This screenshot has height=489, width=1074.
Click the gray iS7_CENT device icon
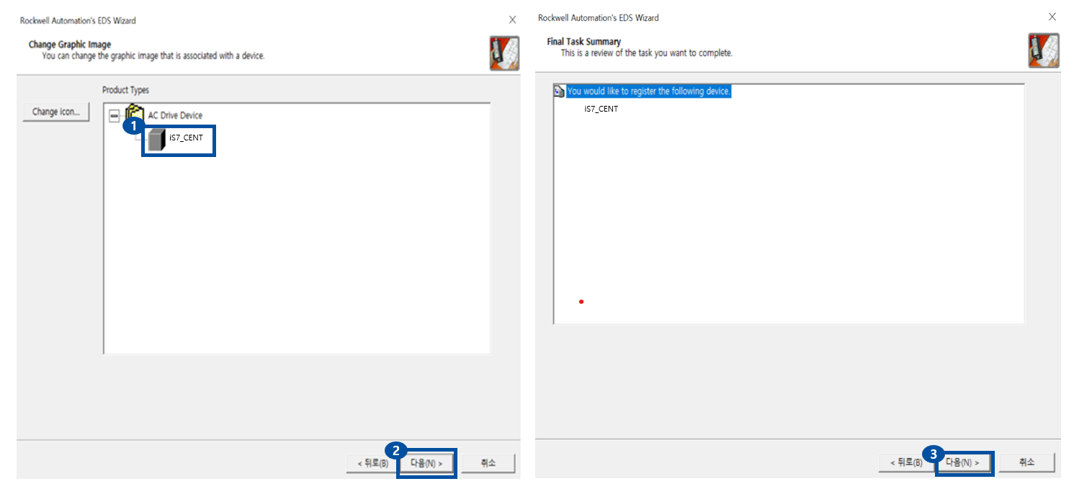coord(156,140)
